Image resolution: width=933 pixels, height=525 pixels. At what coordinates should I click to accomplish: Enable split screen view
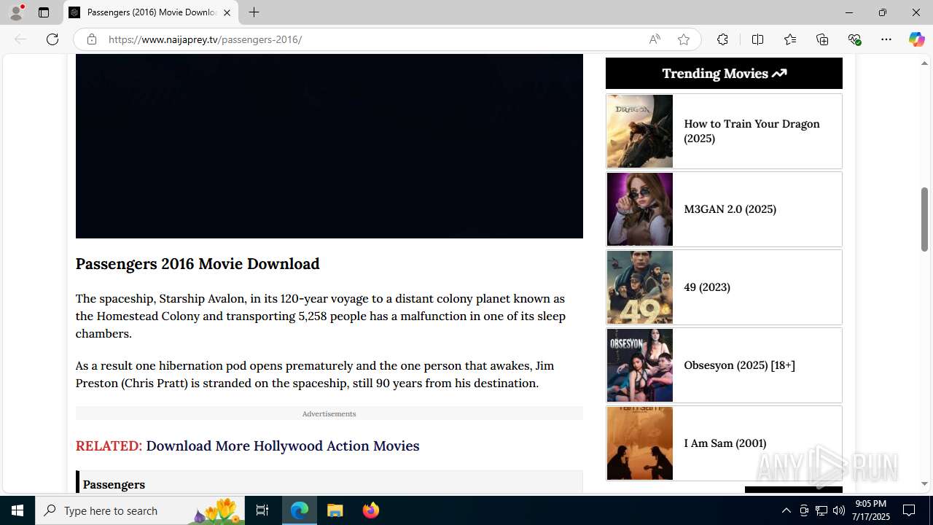(x=757, y=39)
